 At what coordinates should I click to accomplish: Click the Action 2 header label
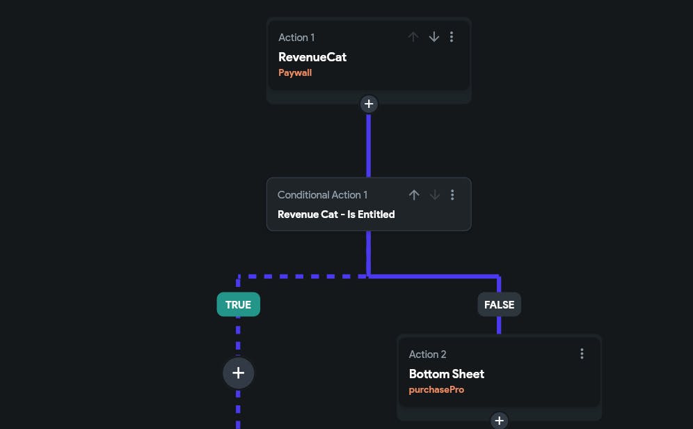(427, 354)
